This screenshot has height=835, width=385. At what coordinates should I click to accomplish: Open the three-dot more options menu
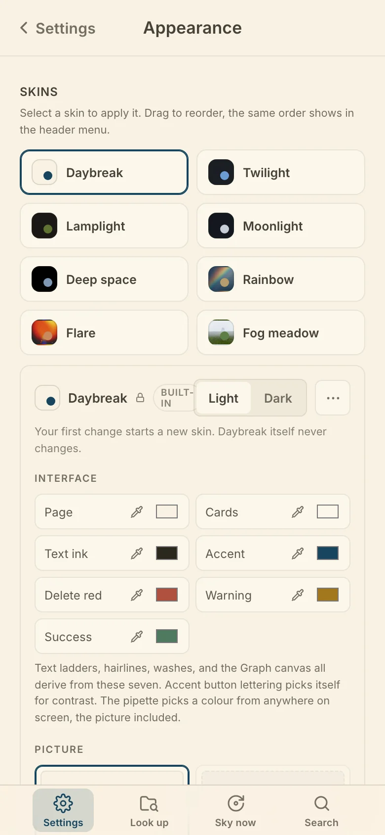tap(333, 398)
